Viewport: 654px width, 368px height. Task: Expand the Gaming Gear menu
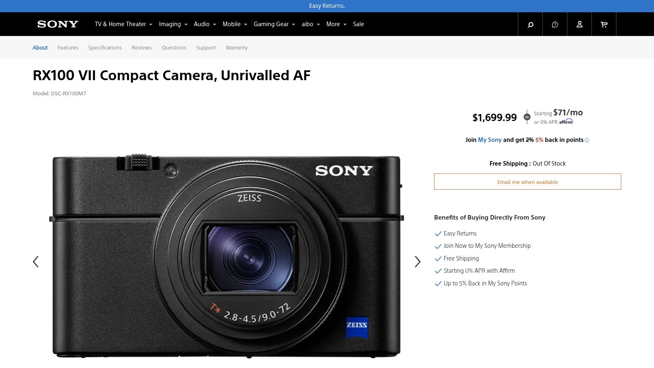tap(274, 24)
